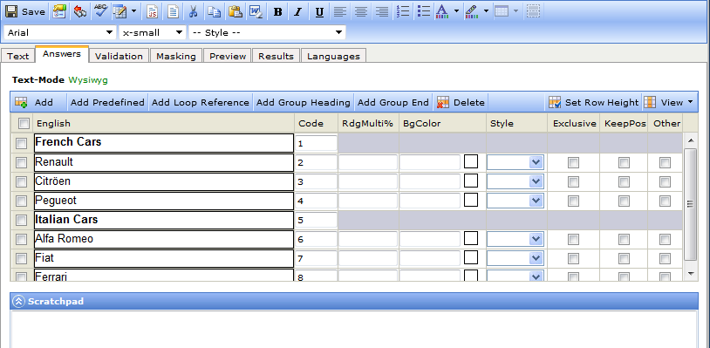Image resolution: width=710 pixels, height=348 pixels.
Task: Open the font color dropdown arrow
Action: click(456, 11)
